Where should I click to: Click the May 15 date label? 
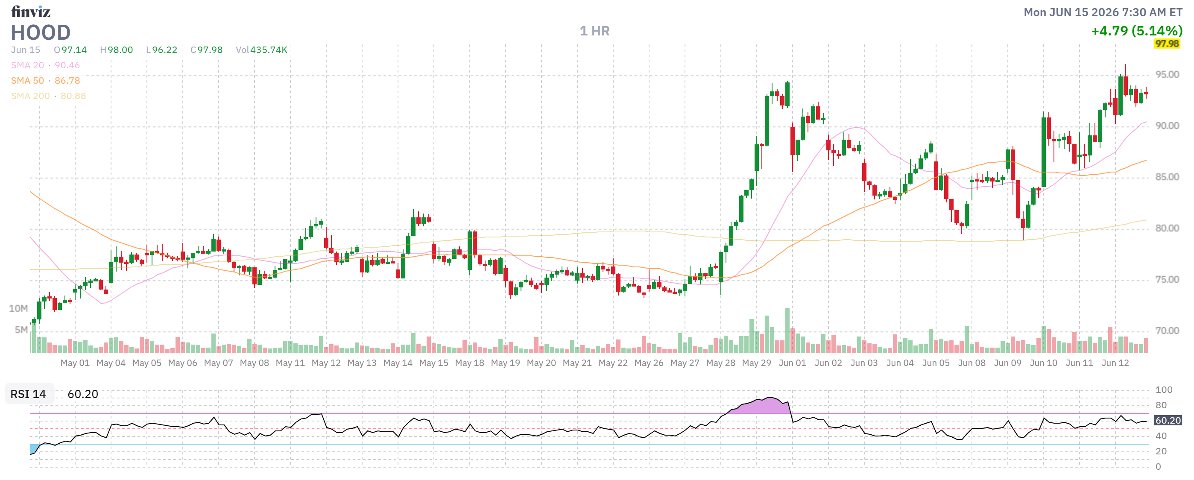434,363
